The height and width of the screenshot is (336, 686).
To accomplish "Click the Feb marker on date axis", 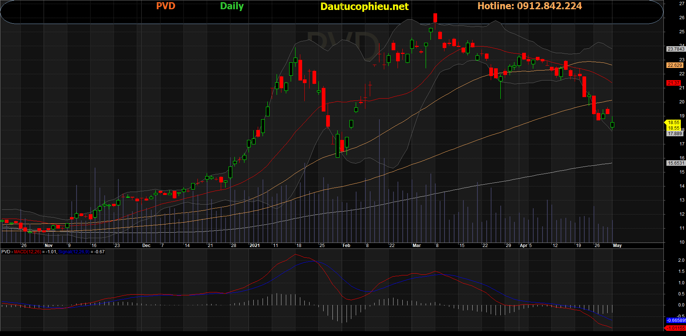I will coord(346,246).
